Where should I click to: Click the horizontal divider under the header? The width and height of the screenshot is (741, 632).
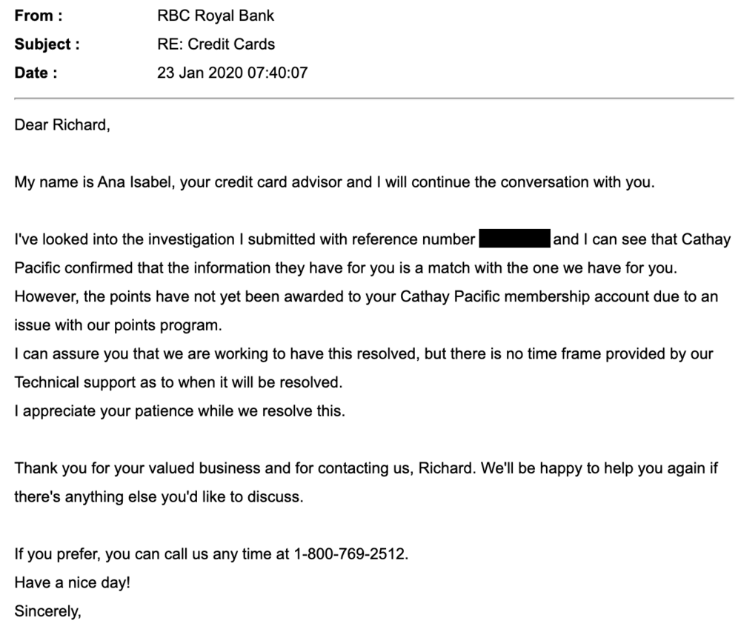coord(370,99)
